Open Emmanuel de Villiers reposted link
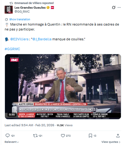This screenshot has width=124, height=145. (x=34, y=3)
